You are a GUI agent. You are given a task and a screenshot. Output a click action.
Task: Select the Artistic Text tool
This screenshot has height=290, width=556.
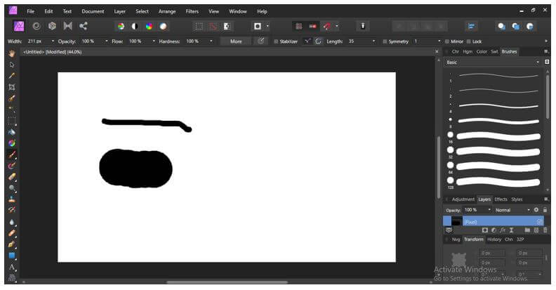point(12,267)
